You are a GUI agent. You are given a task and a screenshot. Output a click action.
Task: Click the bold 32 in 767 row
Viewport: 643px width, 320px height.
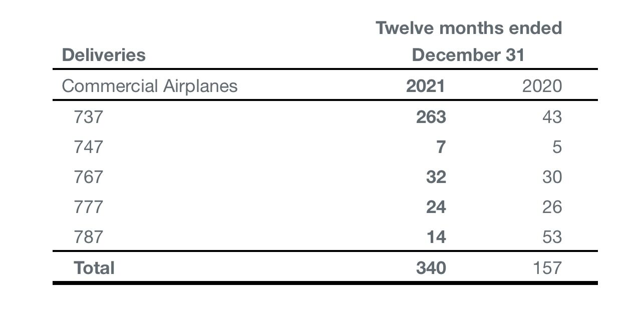pyautogui.click(x=436, y=177)
